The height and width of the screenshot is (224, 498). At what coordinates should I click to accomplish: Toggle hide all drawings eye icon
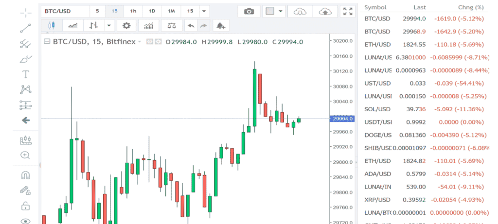[x=25, y=221]
